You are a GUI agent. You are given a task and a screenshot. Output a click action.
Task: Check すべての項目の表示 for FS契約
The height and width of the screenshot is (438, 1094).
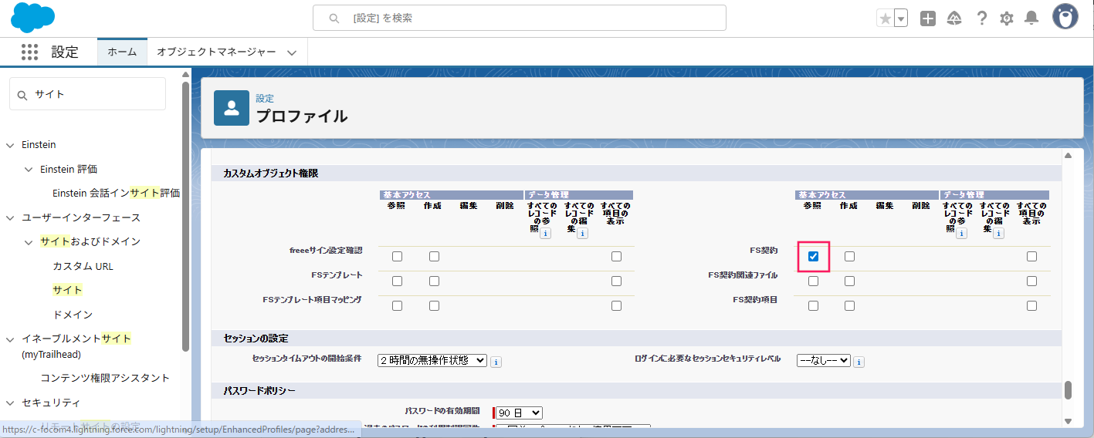pyautogui.click(x=1031, y=257)
